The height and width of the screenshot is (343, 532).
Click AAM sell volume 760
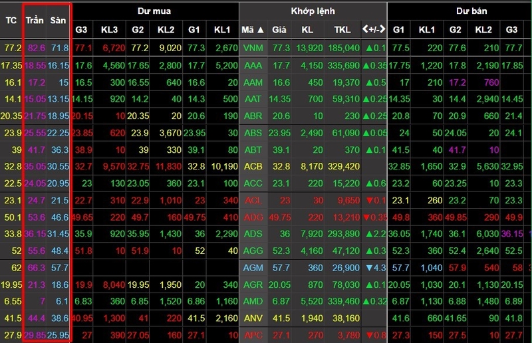[x=491, y=82]
